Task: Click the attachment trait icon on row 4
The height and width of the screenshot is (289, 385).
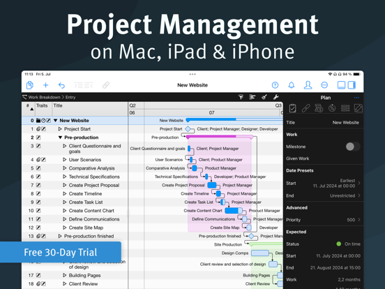Action: point(38,160)
